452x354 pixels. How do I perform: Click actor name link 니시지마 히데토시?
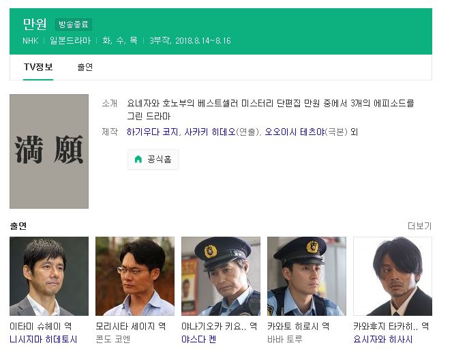click(x=43, y=339)
